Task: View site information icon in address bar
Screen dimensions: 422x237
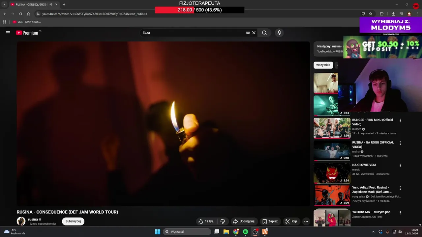Action: point(38,14)
